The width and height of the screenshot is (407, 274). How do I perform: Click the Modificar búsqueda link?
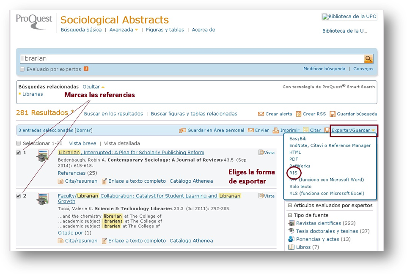click(x=324, y=69)
